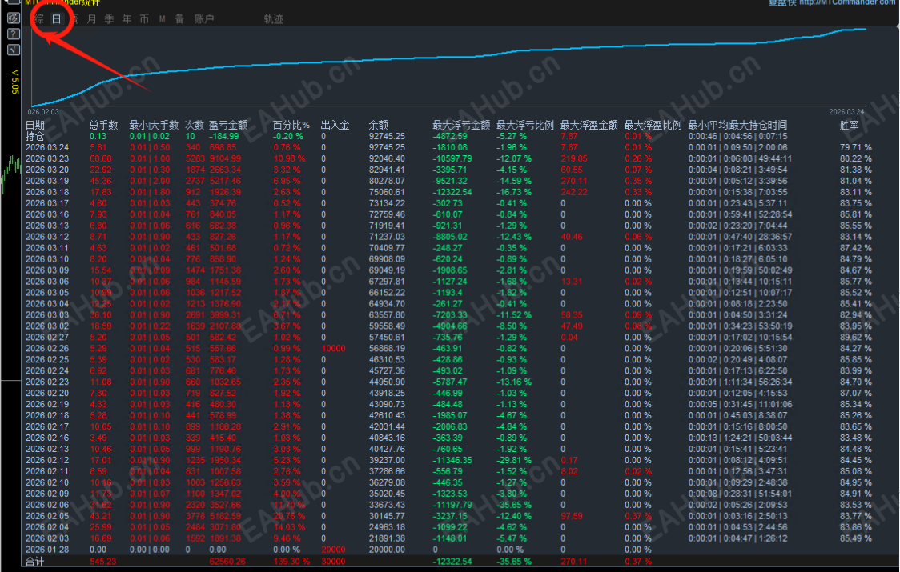The image size is (900, 572).
Task: Click the 5283 trade count value
Action: coord(195,158)
